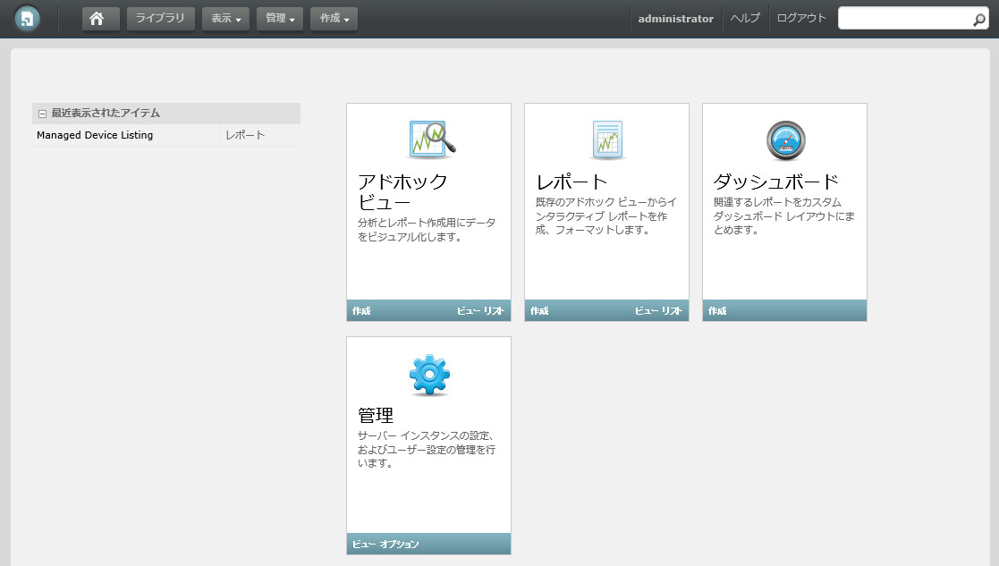Screen dimensions: 999x566
Task: Click the administrator username text
Action: [676, 19]
